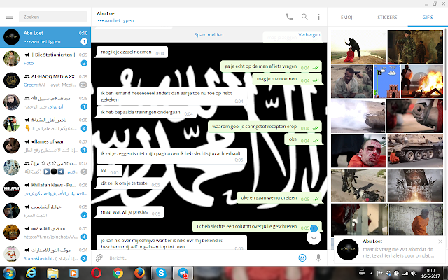The image size is (448, 280).
Task: Click sent message 'oke en gaan we nu dreigen'
Action: [x=279, y=197]
